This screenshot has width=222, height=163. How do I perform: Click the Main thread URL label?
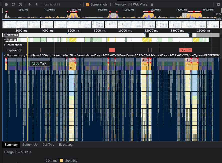113,55
